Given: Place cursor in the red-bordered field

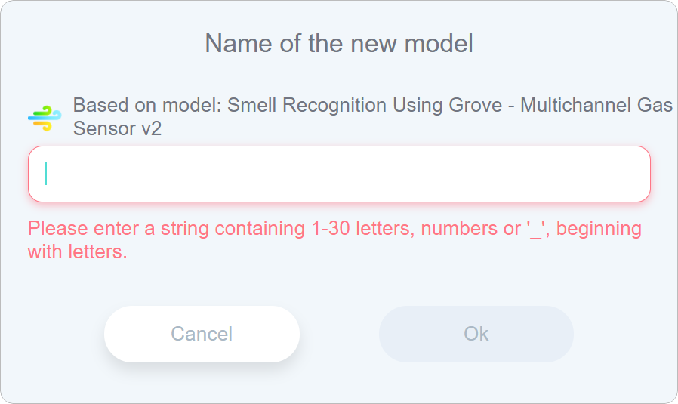Looking at the screenshot, I should point(339,174).
